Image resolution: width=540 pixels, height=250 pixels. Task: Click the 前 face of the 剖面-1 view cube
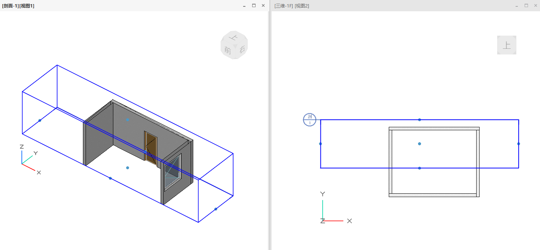(227, 50)
